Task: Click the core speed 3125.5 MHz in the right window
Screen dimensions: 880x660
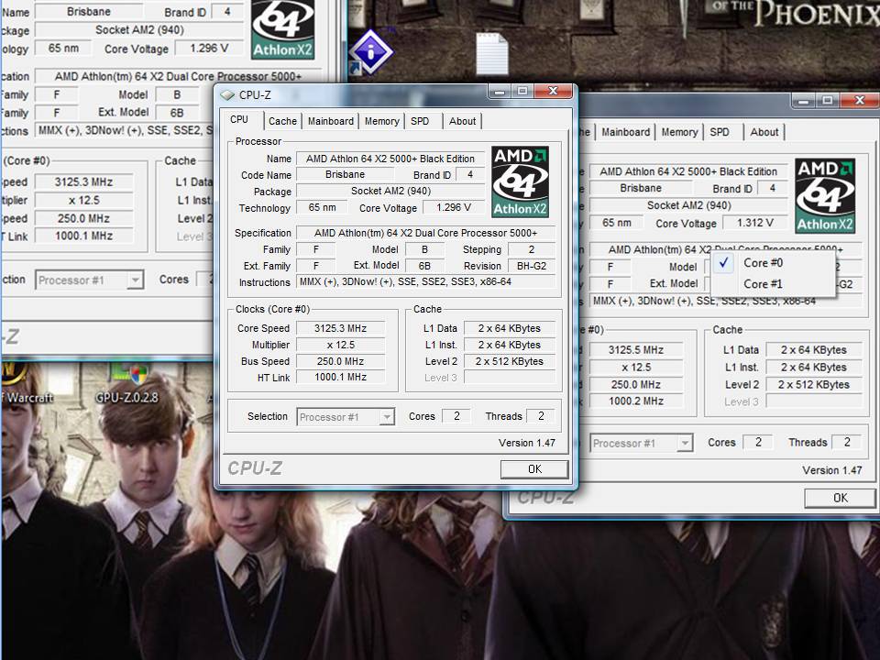Action: pos(636,350)
